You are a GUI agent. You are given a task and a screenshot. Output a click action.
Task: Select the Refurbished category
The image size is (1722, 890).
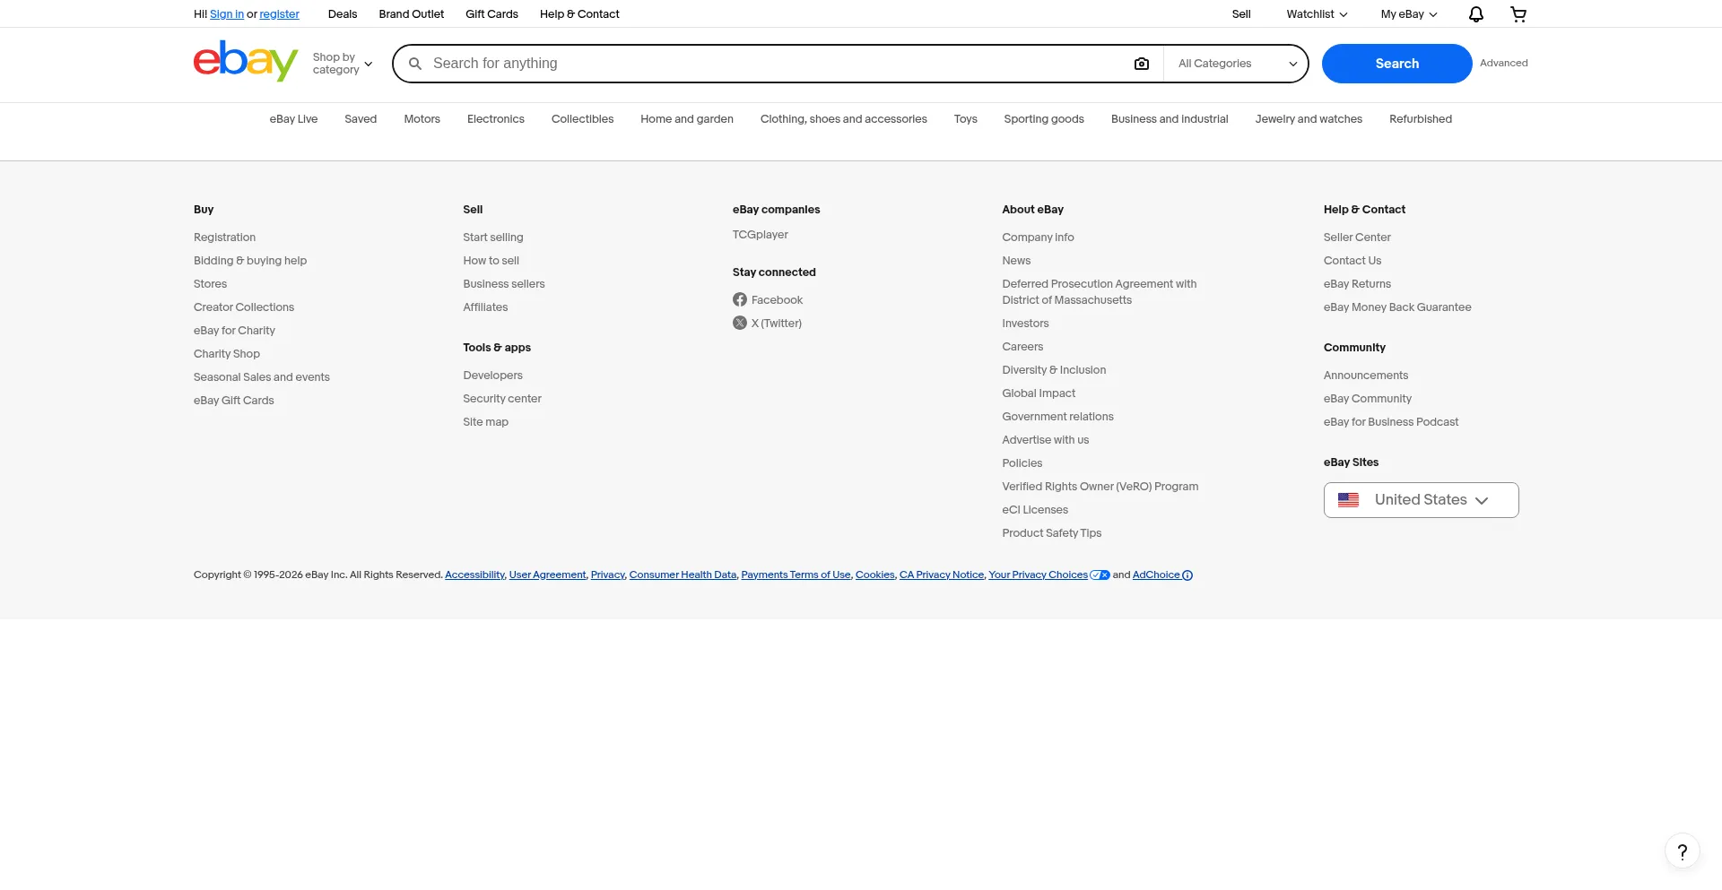[1421, 119]
